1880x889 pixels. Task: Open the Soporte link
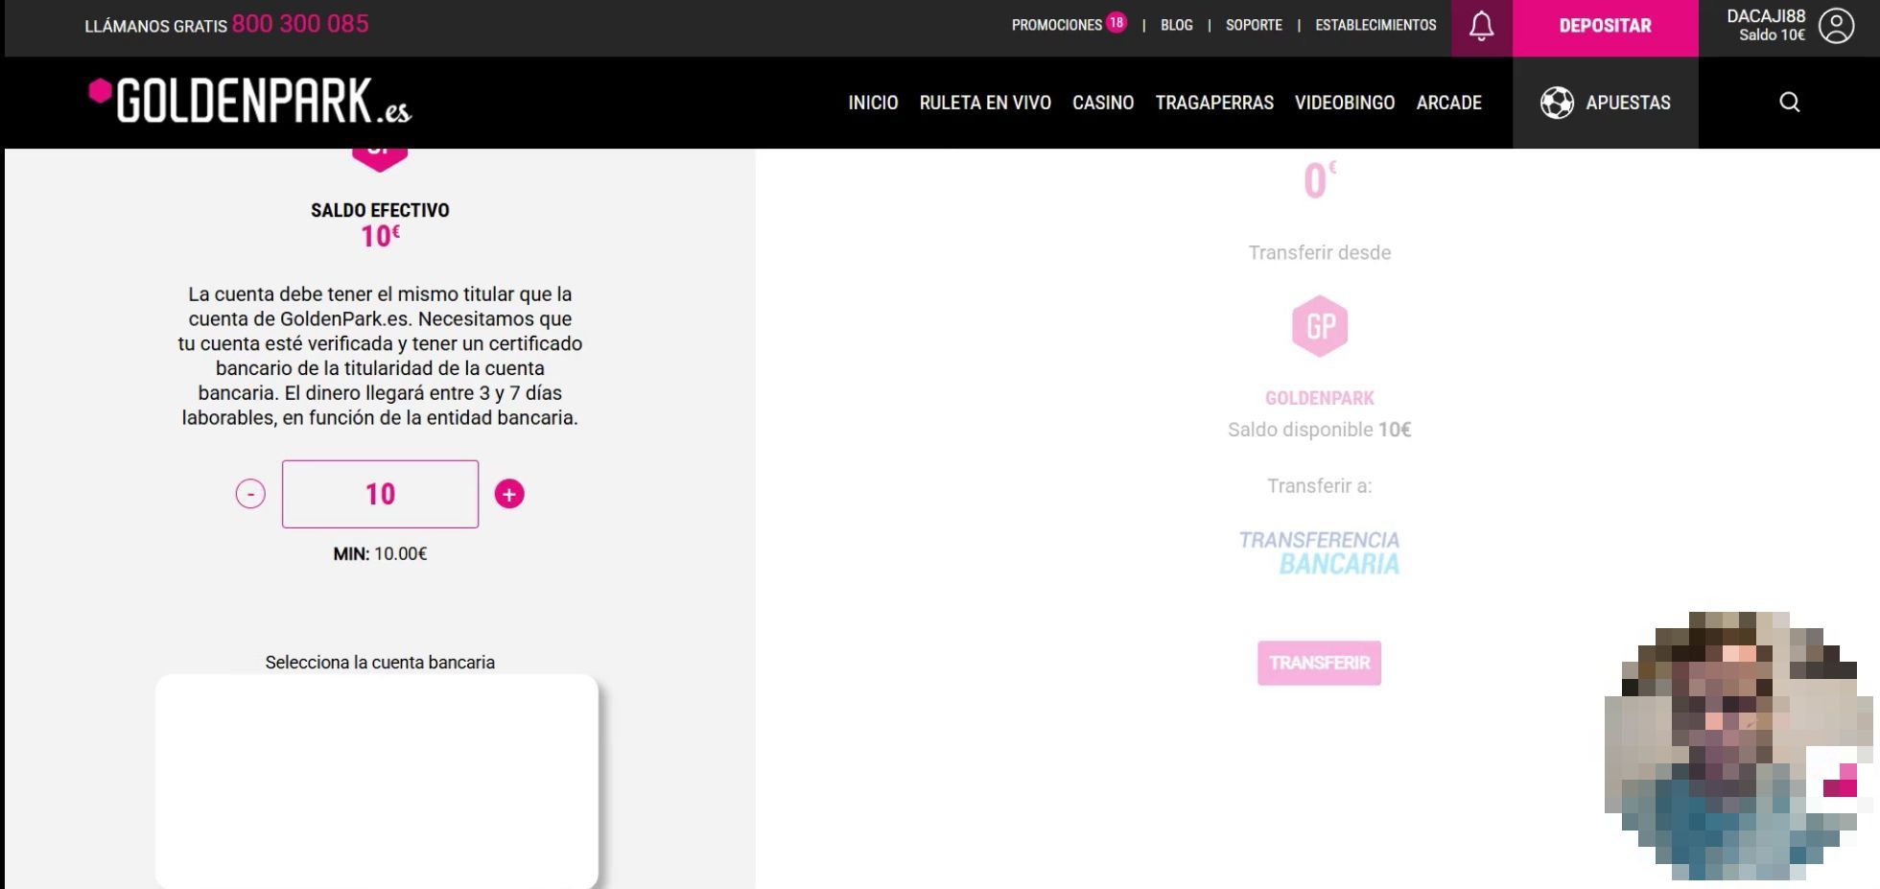point(1254,25)
